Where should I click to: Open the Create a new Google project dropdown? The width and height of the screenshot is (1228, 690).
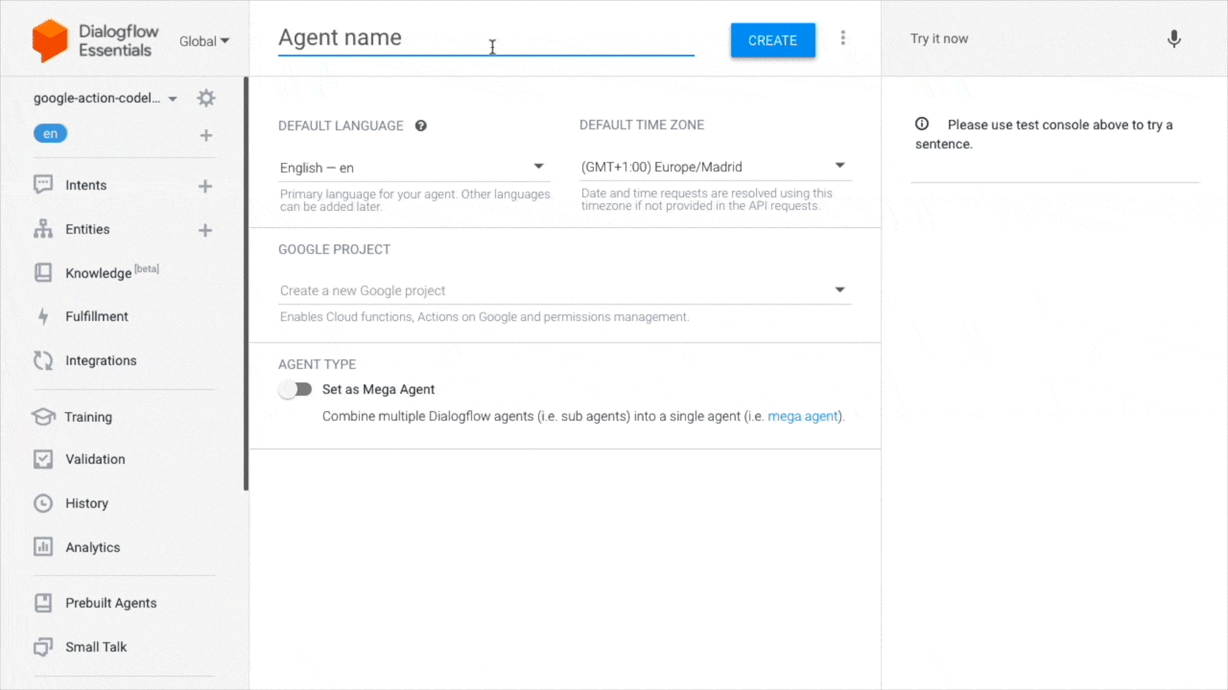[565, 291]
